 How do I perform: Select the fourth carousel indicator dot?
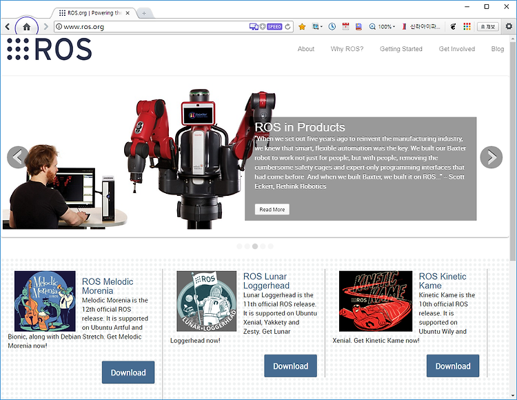pos(263,246)
